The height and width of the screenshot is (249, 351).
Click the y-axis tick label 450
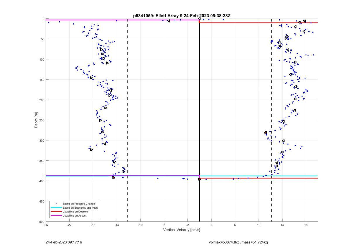tap(42, 201)
